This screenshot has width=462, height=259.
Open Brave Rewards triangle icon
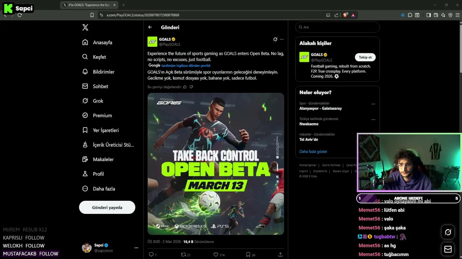(353, 15)
